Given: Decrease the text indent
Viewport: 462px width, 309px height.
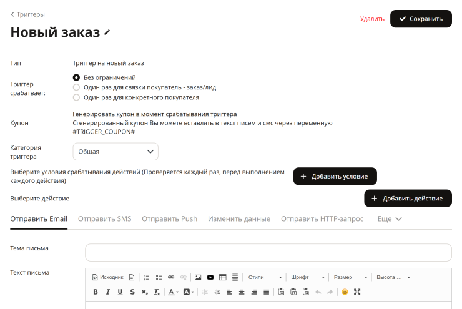Looking at the screenshot, I should tap(205, 292).
